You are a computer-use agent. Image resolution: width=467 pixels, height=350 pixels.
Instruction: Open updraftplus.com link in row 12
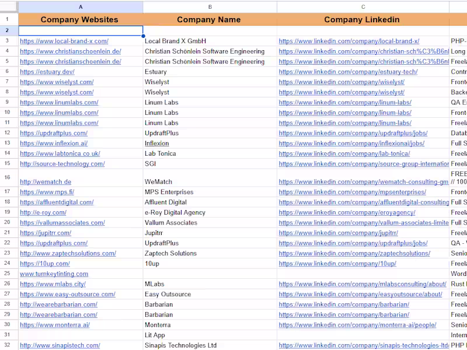click(x=54, y=133)
